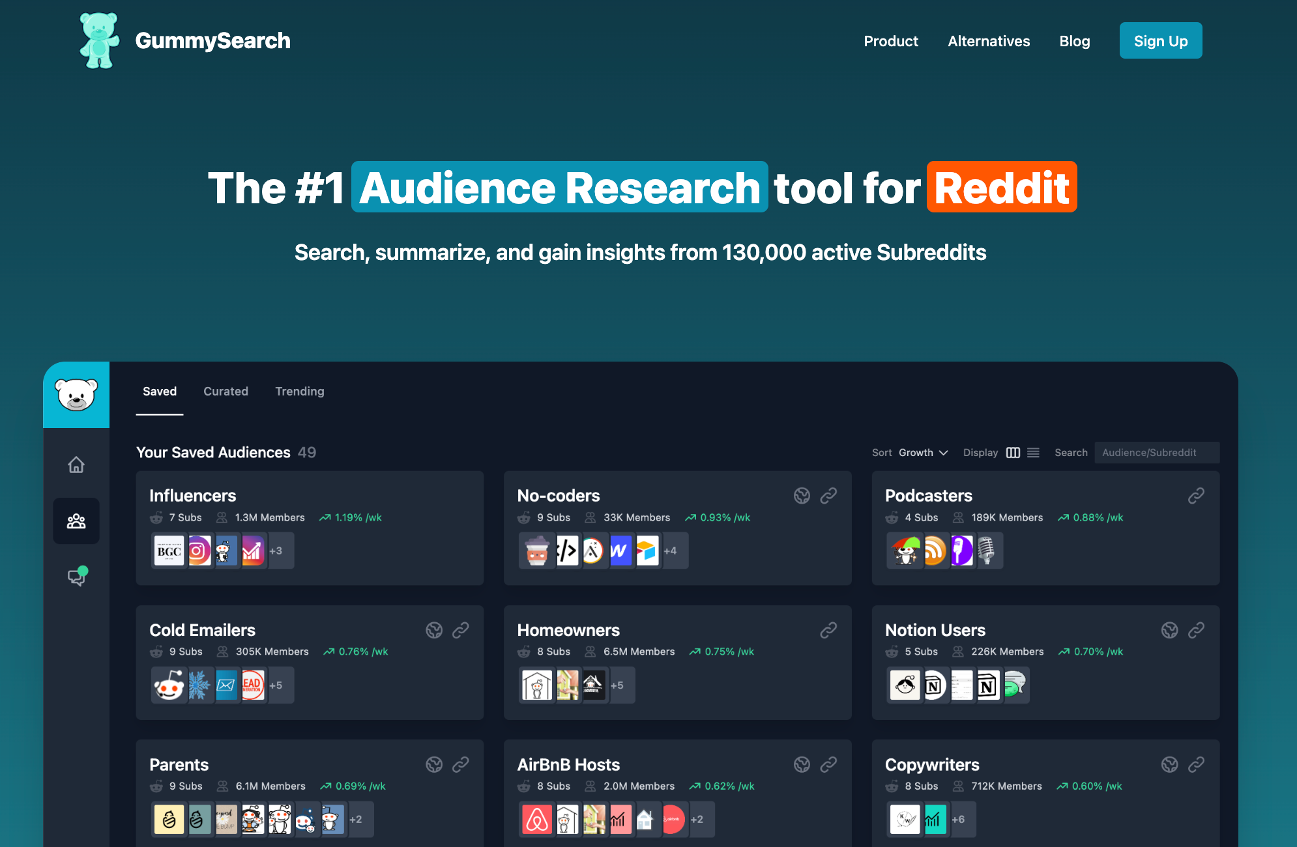Image resolution: width=1297 pixels, height=847 pixels.
Task: Click the link icon on Parents card
Action: [461, 764]
